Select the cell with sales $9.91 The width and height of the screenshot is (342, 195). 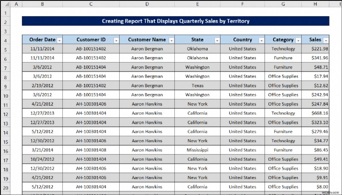[x=315, y=177]
